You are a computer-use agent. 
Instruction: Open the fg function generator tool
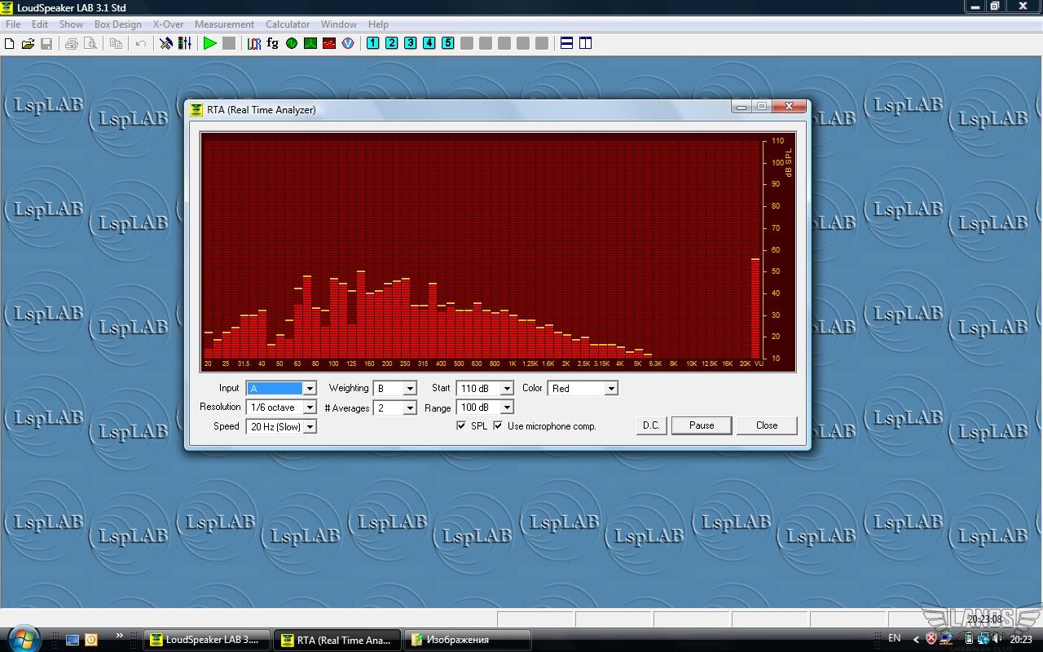[273, 43]
